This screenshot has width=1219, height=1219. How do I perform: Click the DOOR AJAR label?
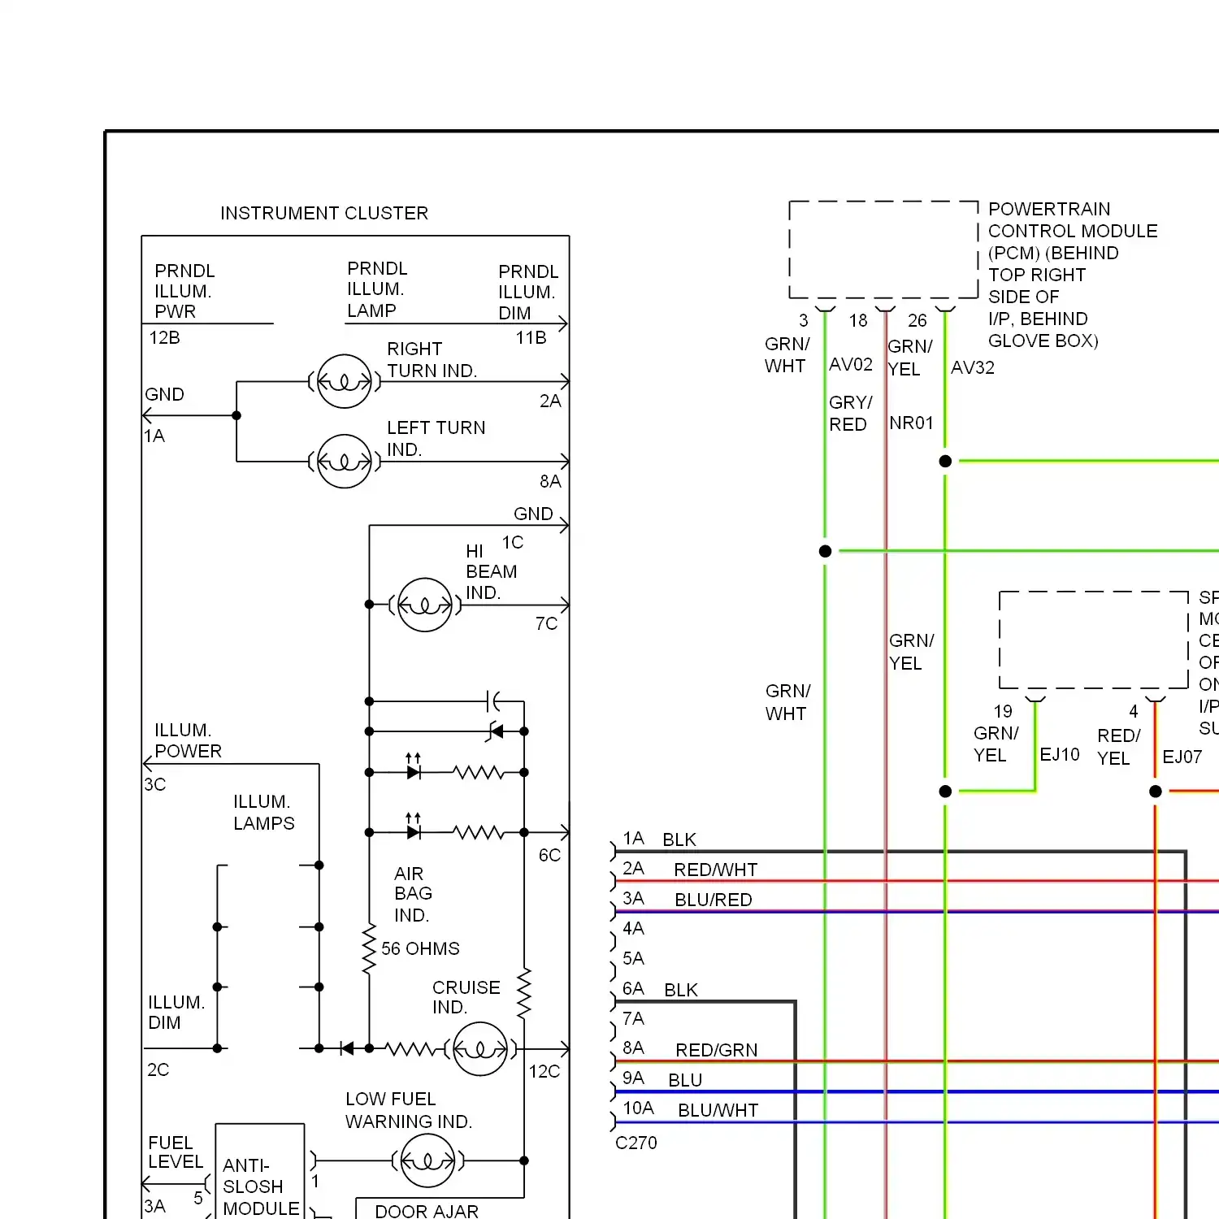427,1211
